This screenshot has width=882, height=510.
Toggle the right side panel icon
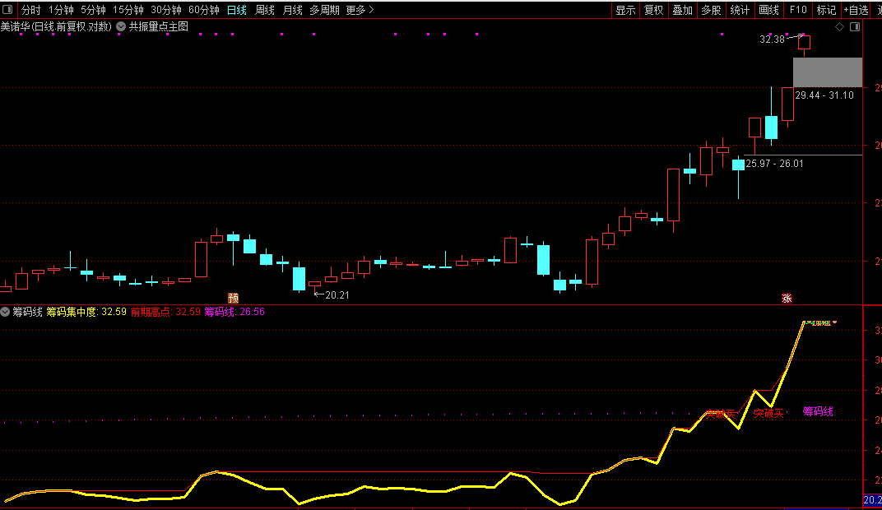coord(854,27)
